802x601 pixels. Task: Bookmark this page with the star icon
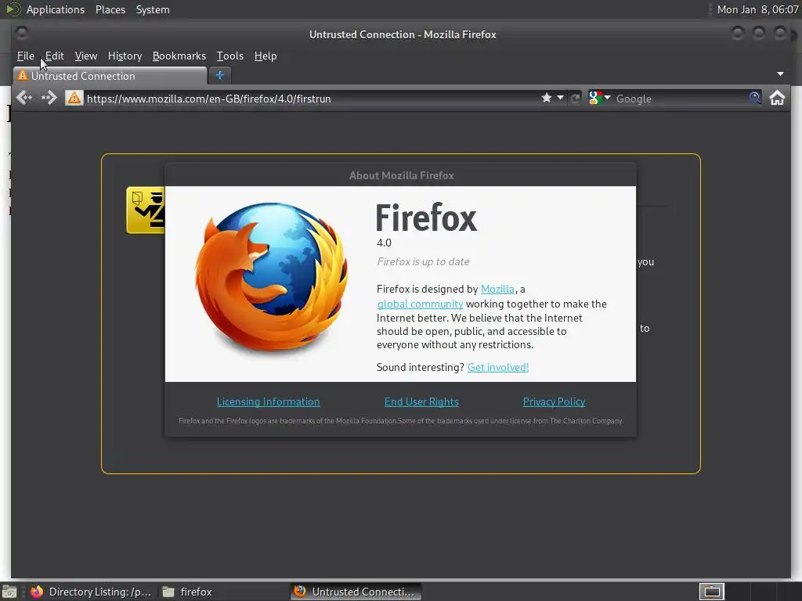click(546, 98)
